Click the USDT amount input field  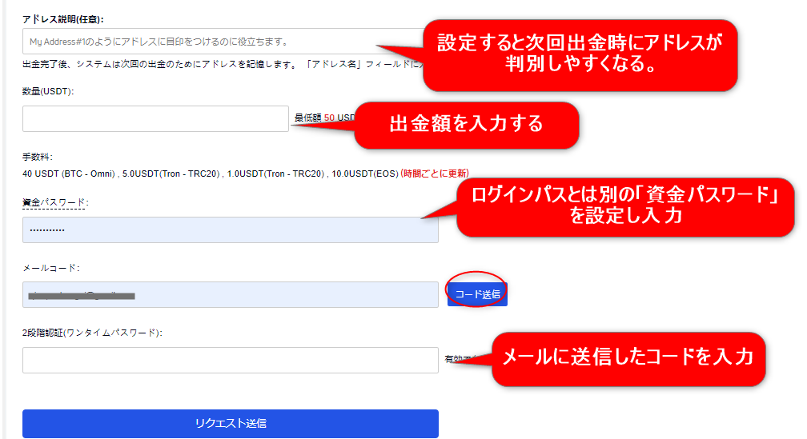(x=155, y=118)
